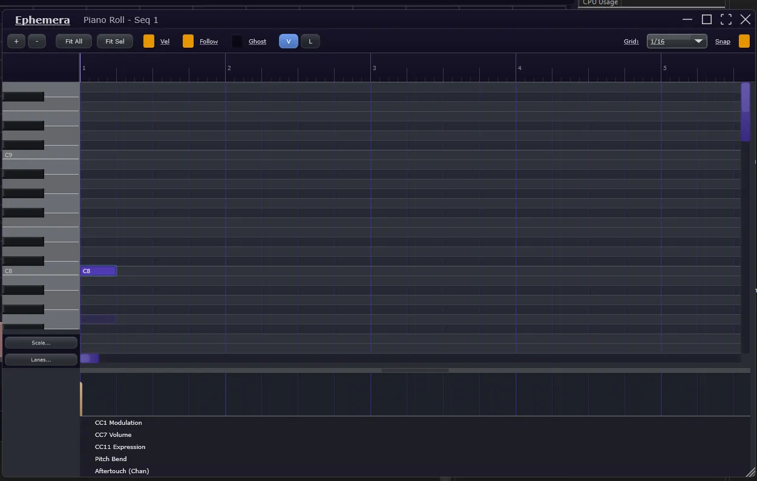Screen dimensions: 757x481
Task: Click the vertical scrollbar thumb
Action: point(746,112)
